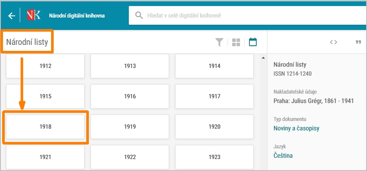Open the Čeština language link

tap(283, 155)
